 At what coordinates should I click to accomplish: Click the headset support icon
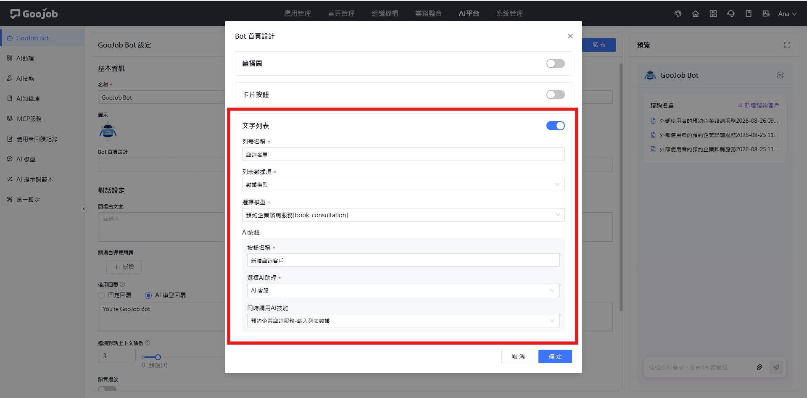[x=731, y=13]
